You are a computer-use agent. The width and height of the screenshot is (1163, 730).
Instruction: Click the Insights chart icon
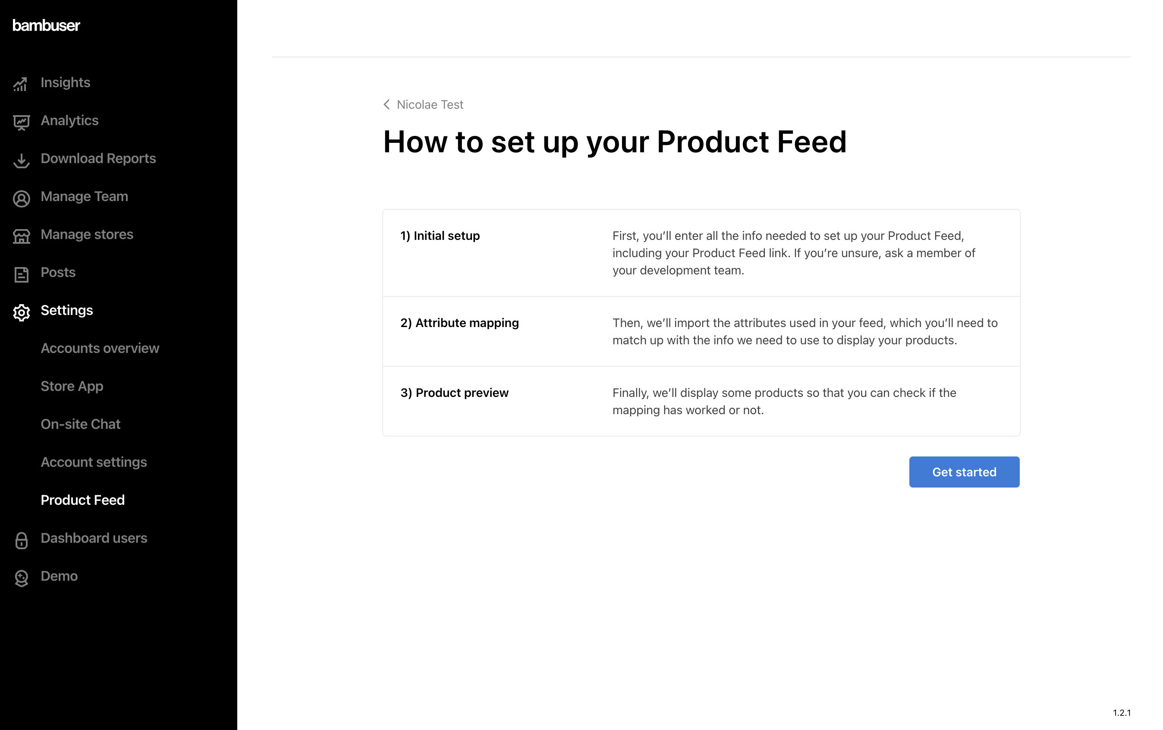coord(21,84)
